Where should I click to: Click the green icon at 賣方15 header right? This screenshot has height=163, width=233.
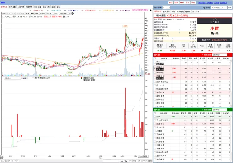[x=228, y=110]
